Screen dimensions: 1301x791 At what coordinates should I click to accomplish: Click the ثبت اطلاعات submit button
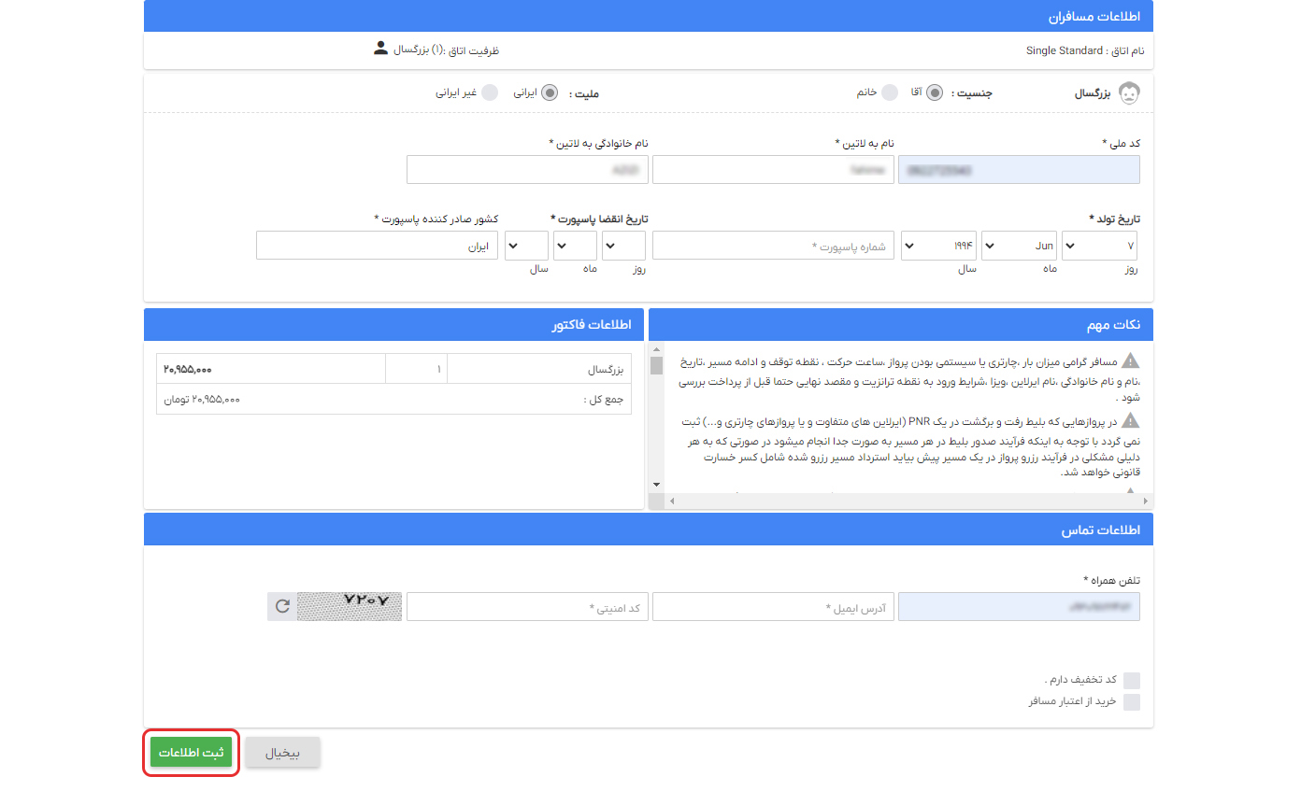(191, 752)
